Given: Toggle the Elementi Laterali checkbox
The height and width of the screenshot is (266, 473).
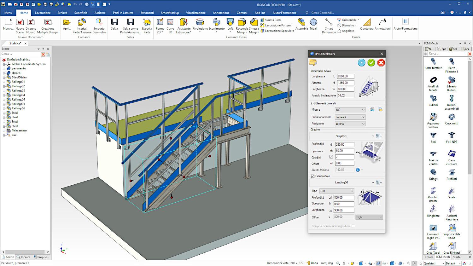Looking at the screenshot, I should click(313, 103).
